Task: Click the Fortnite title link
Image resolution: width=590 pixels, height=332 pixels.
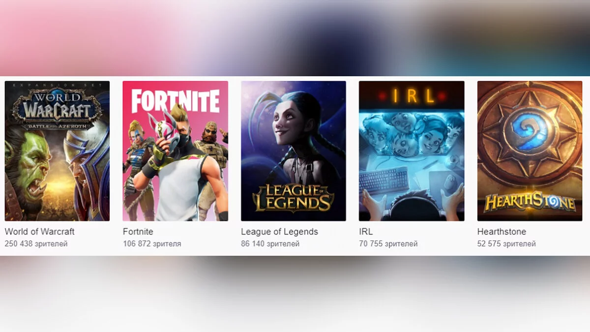Action: 138,232
